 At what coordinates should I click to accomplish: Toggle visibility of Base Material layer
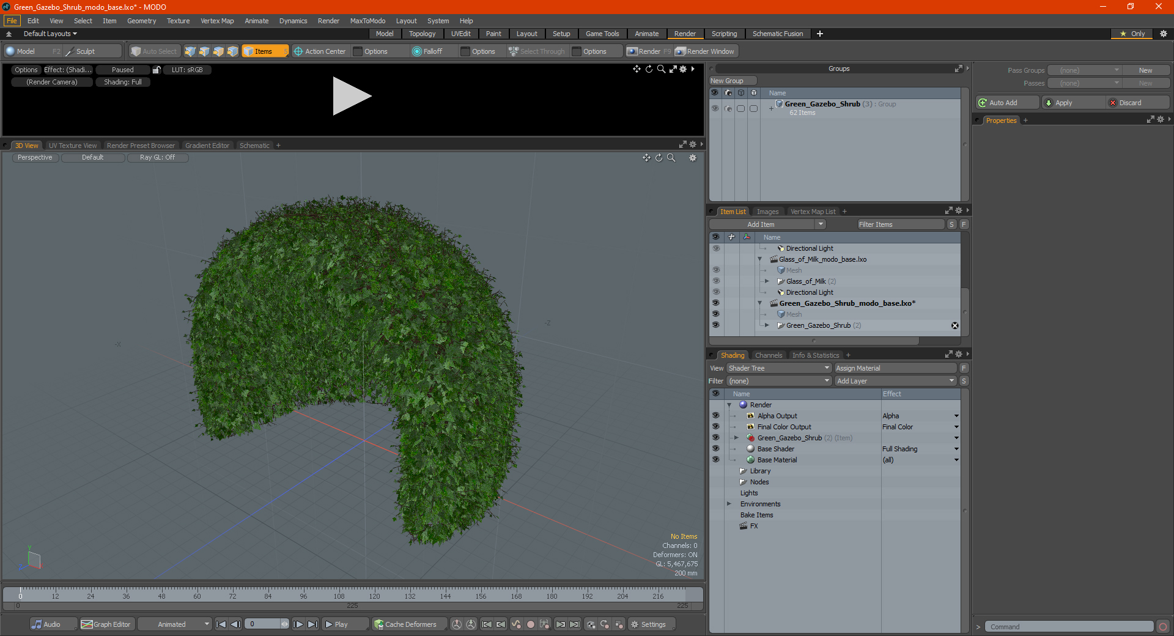pos(715,460)
